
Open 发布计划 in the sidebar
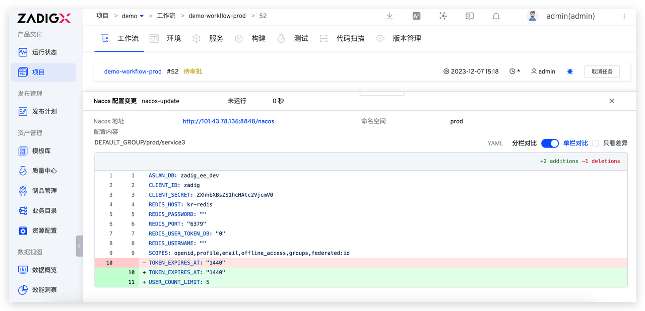(x=44, y=112)
